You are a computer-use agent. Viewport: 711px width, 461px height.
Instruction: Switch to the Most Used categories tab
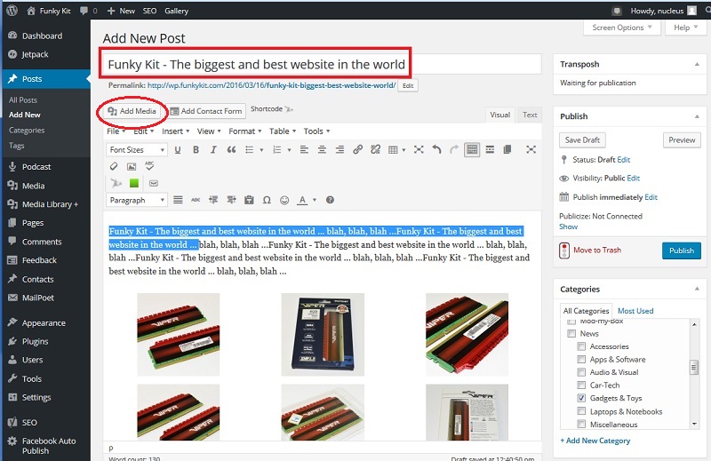pos(635,311)
